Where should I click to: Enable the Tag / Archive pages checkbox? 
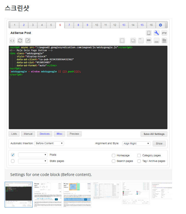(139, 161)
